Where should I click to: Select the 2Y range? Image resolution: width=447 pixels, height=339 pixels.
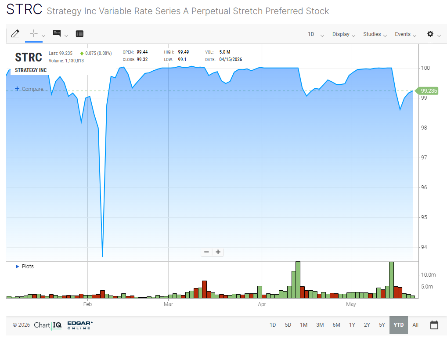pos(367,325)
